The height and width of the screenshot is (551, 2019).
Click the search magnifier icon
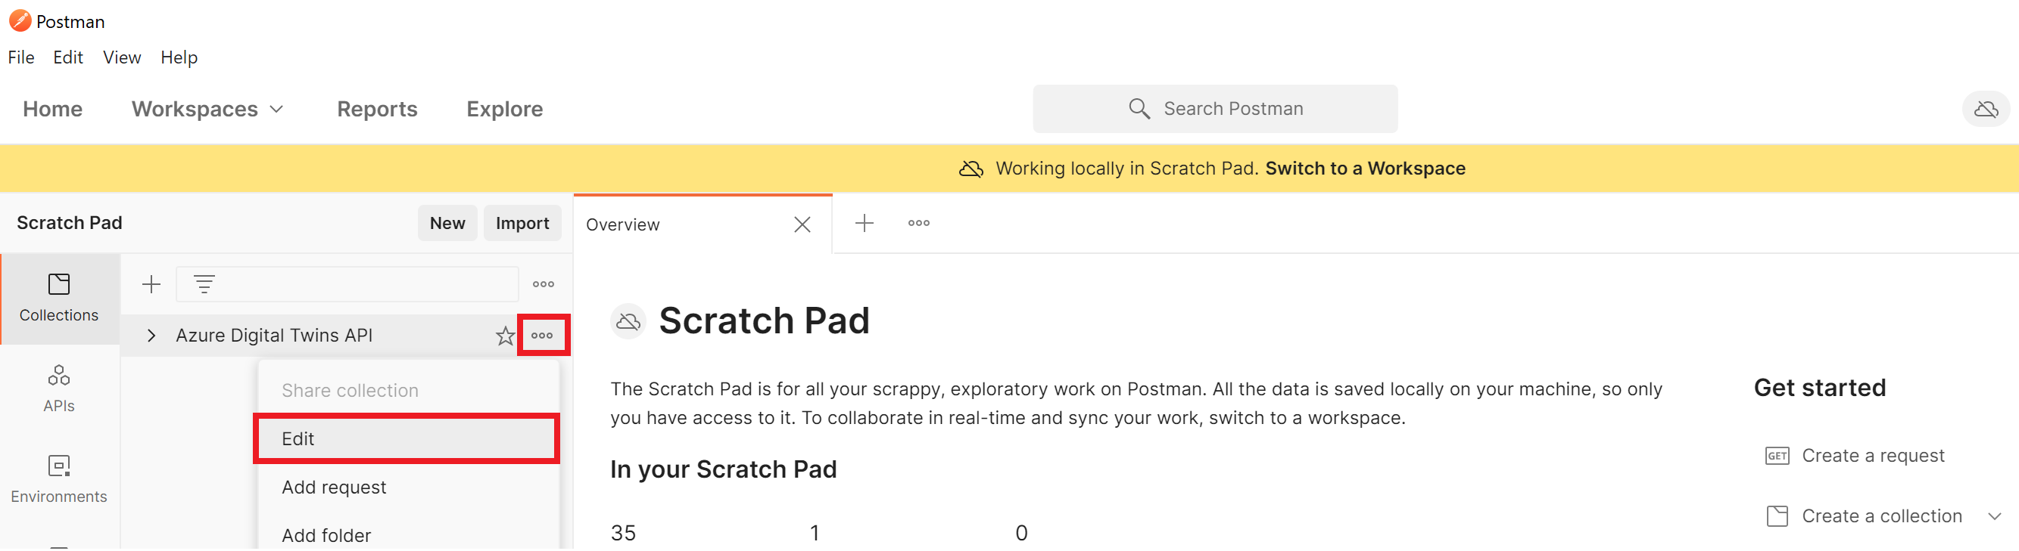pyautogui.click(x=1139, y=109)
